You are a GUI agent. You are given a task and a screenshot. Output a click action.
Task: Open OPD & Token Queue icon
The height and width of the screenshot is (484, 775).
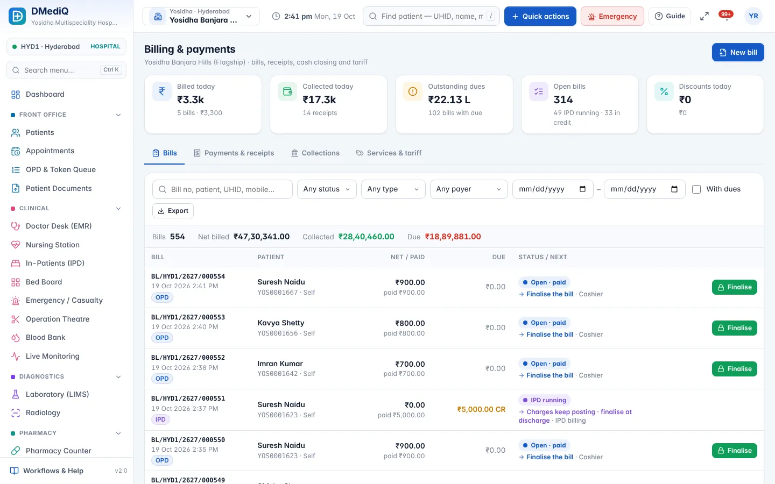(x=16, y=170)
